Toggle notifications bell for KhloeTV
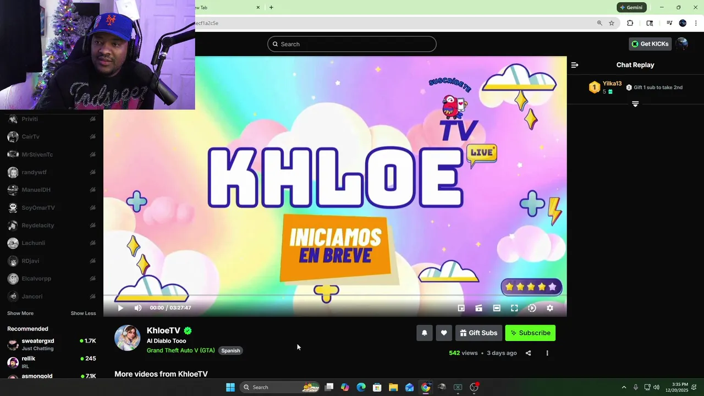Image resolution: width=704 pixels, height=396 pixels. (x=424, y=333)
